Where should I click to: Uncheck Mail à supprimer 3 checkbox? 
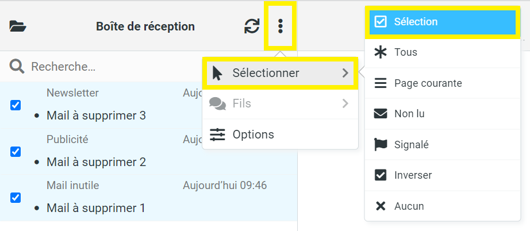click(16, 105)
